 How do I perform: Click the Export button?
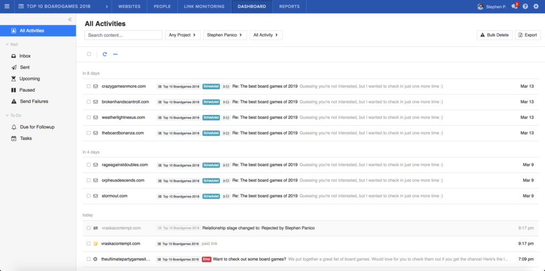(527, 35)
